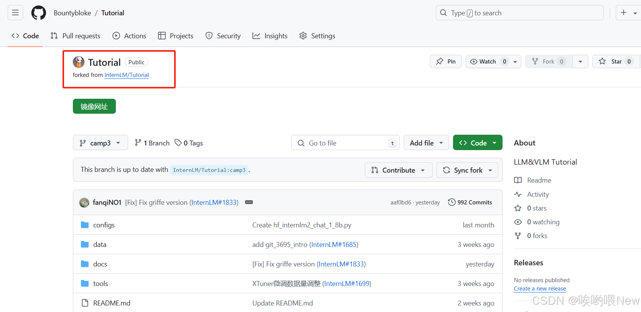Viewport: 641px width, 312px height.
Task: Open the InternLM#1685 issue link
Action: [x=334, y=245]
